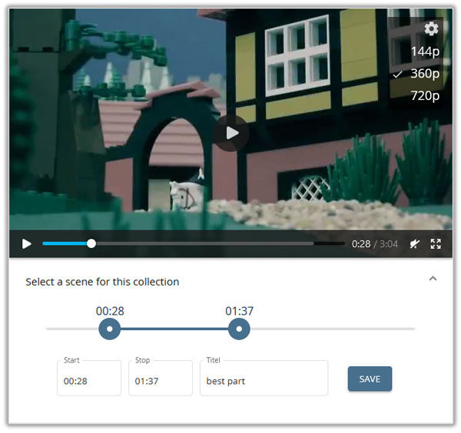Click the video progress bar handle
Screen dimensions: 461x433
coord(91,243)
